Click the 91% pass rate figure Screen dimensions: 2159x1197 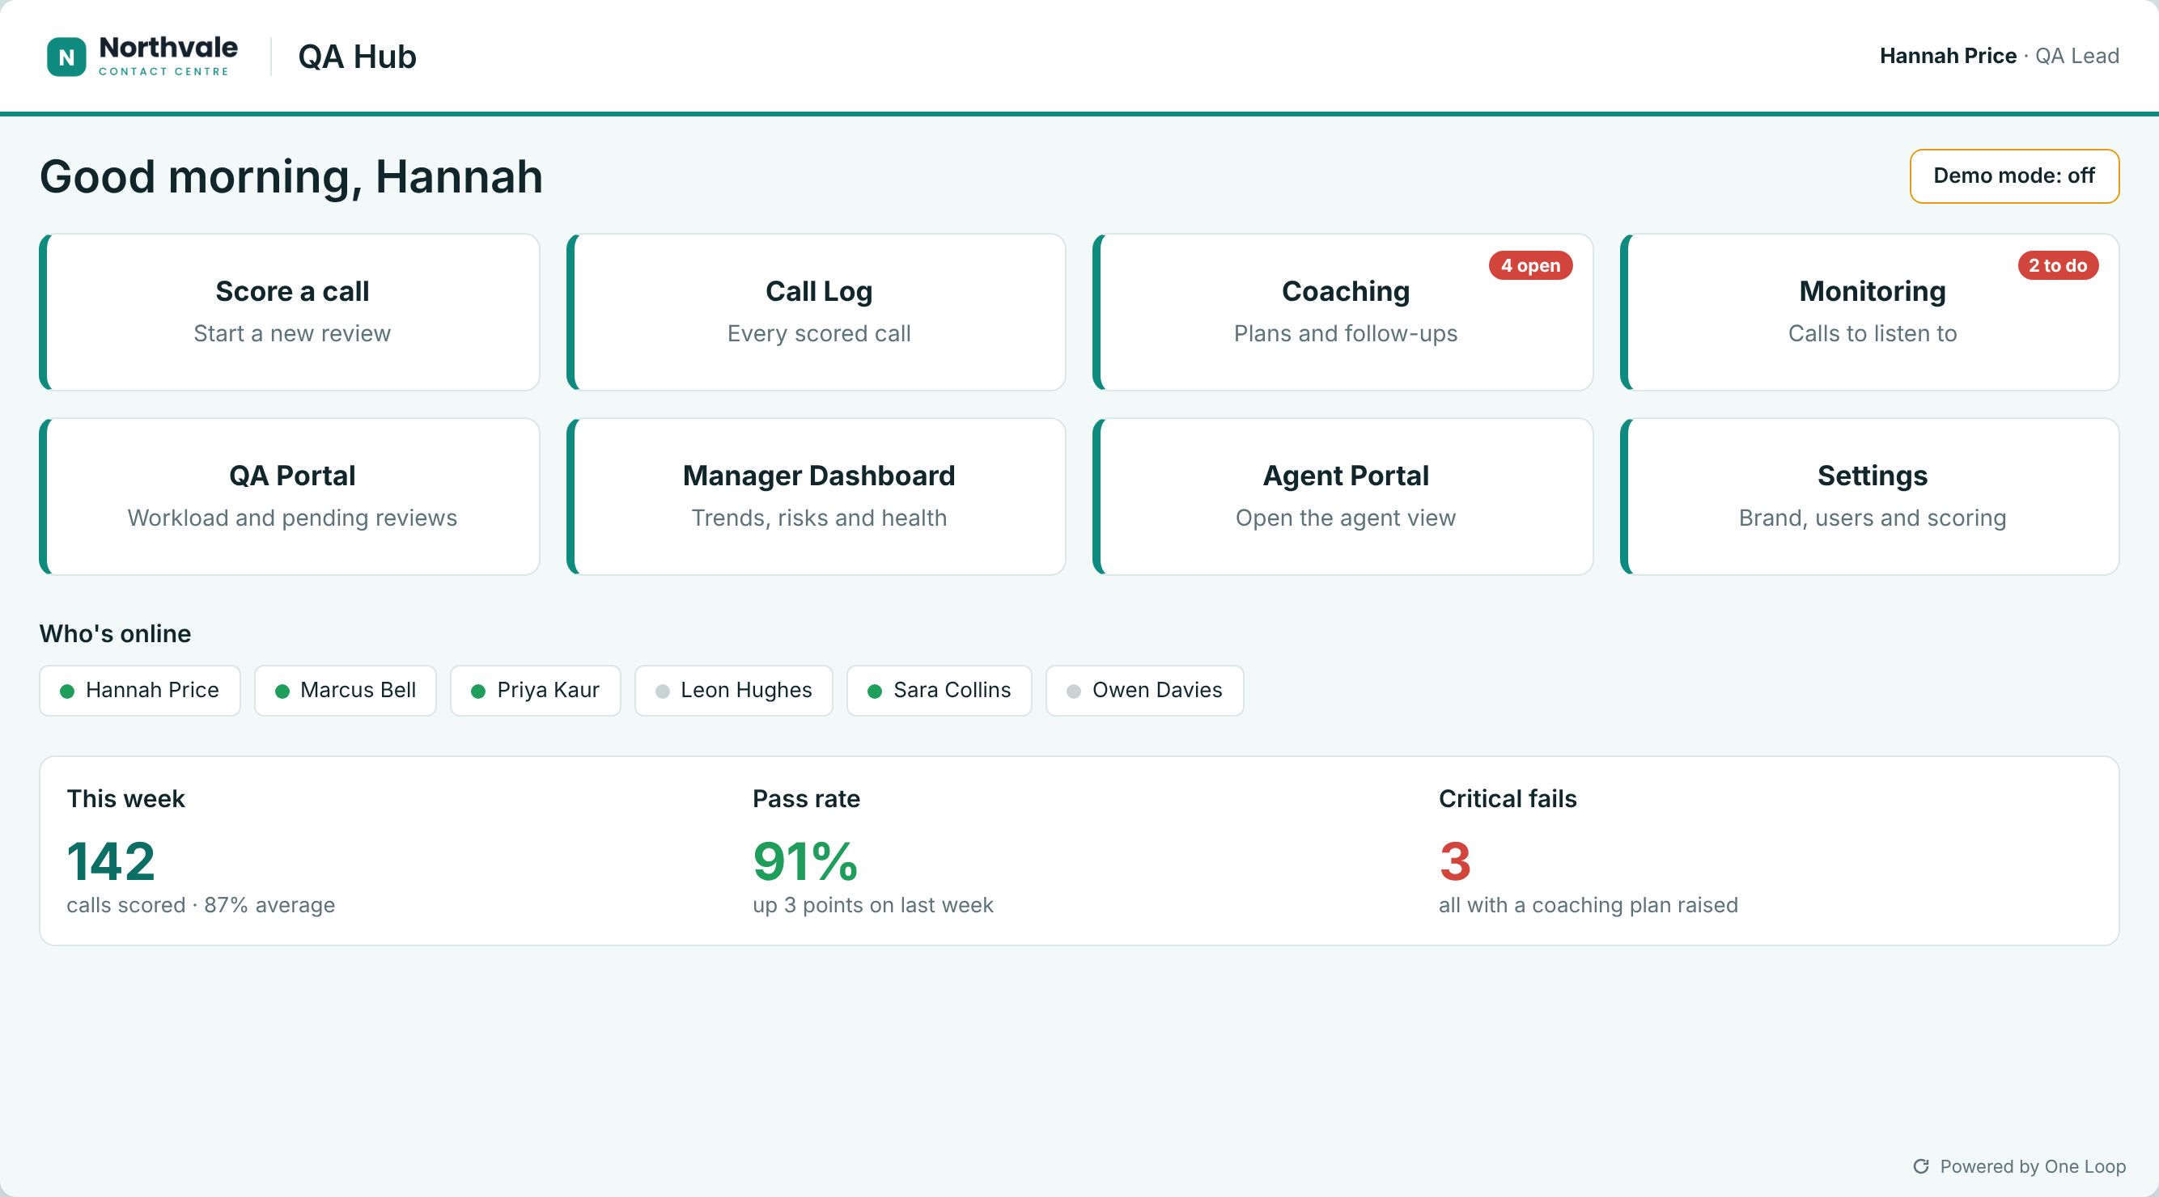805,861
